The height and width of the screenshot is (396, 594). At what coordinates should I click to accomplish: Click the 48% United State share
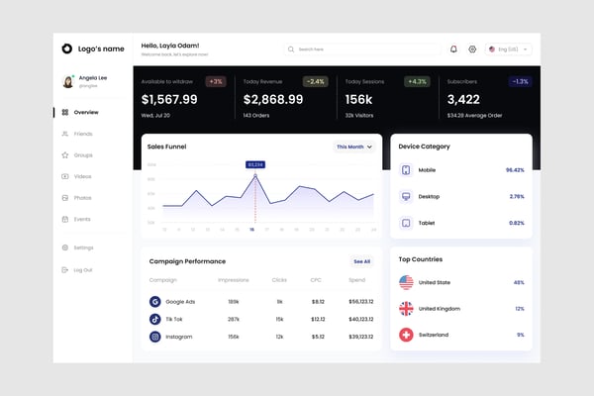519,282
